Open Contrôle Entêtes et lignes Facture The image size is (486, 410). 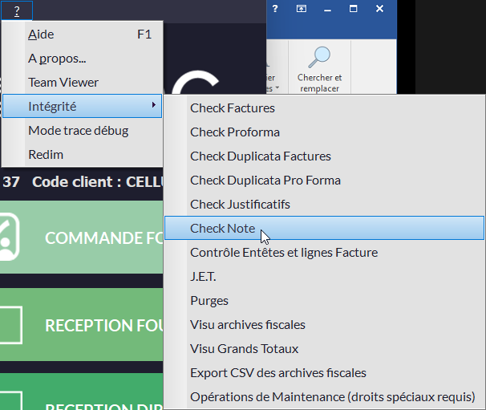point(284,253)
